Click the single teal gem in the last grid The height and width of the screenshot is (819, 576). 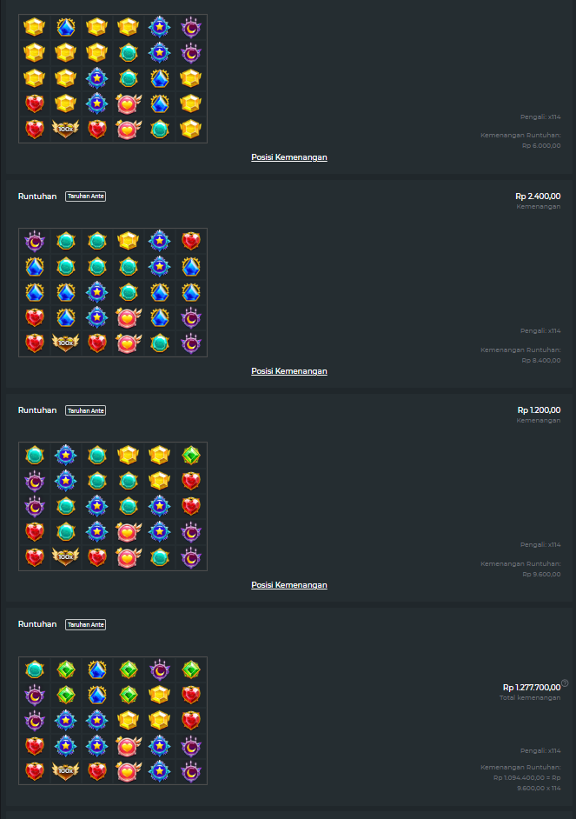[35, 669]
